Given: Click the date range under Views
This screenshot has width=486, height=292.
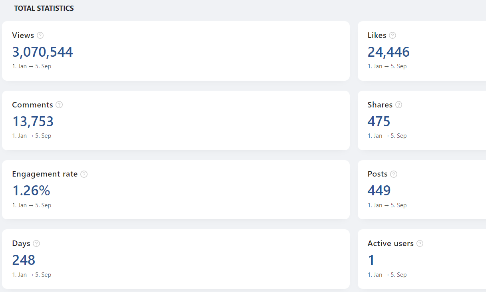Looking at the screenshot, I should 32,66.
